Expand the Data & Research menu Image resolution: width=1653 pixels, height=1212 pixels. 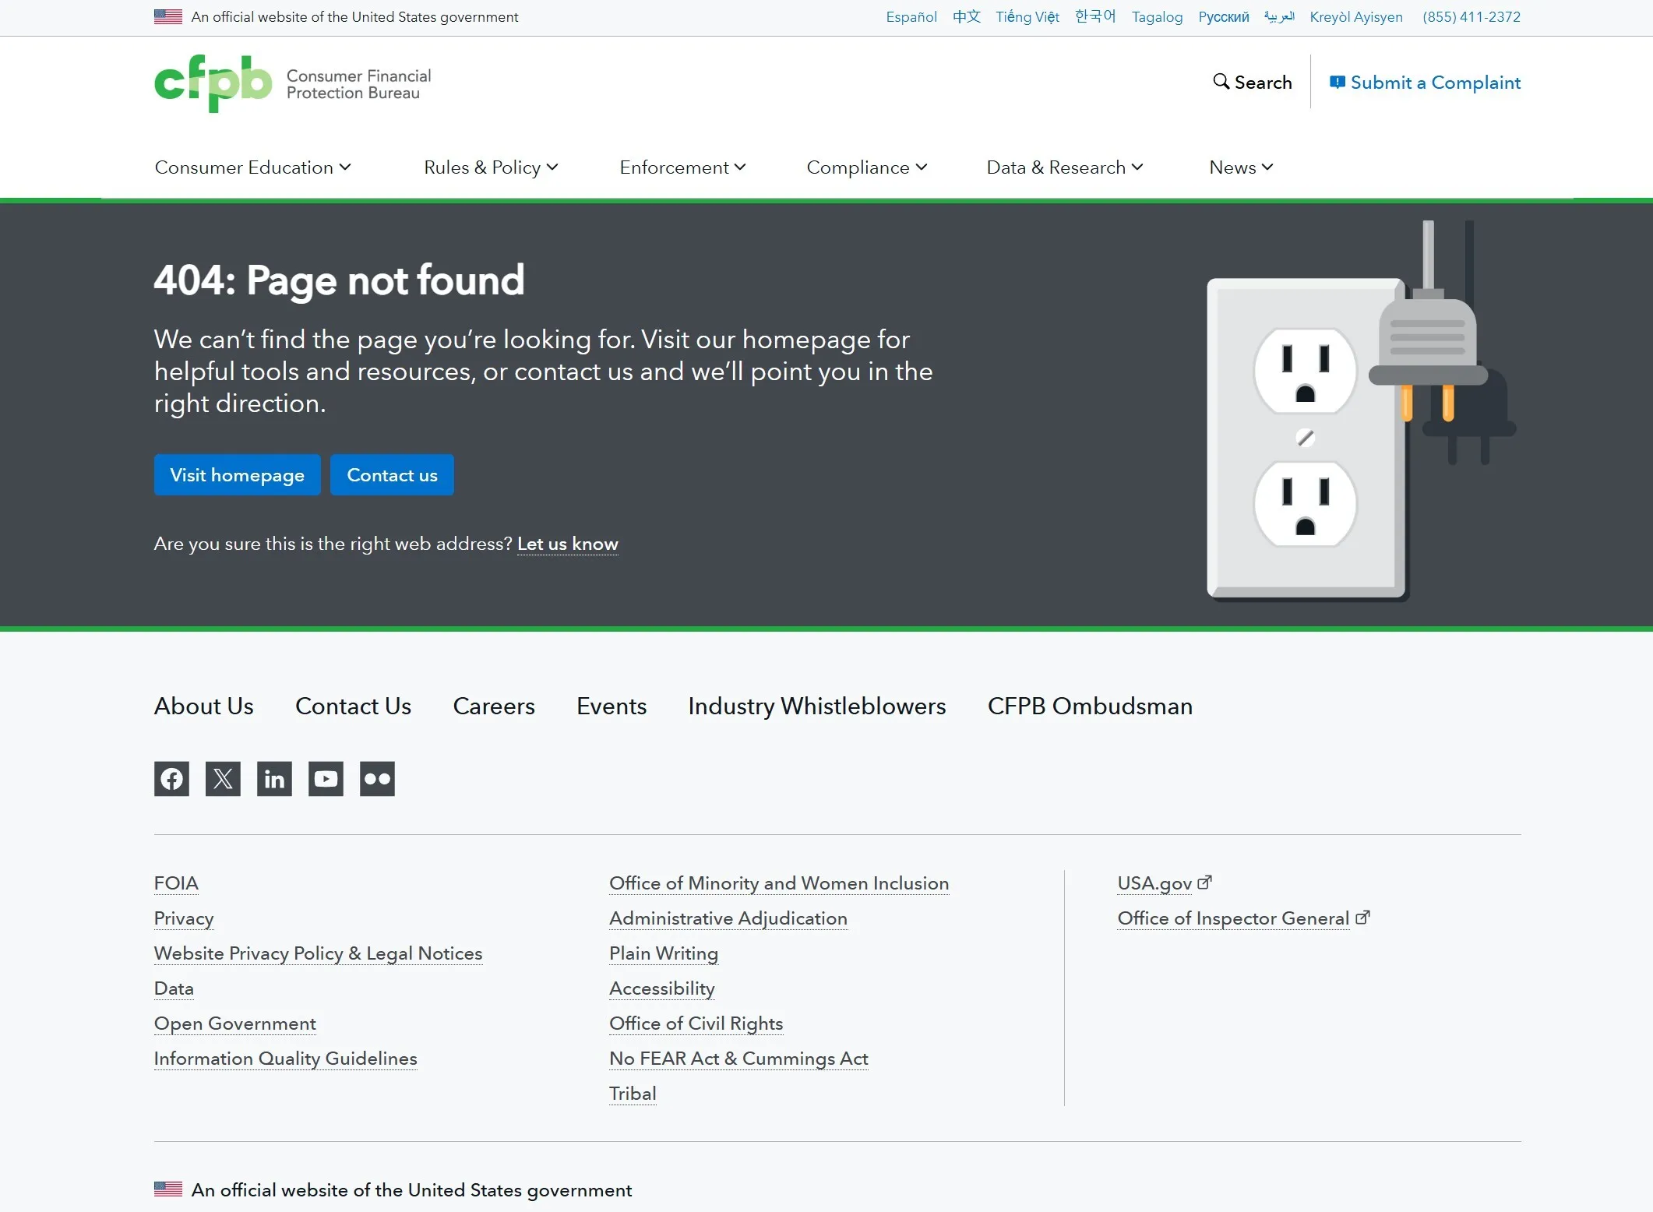(x=1064, y=167)
